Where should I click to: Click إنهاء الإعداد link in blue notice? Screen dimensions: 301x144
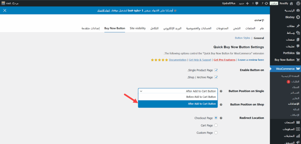[104, 11]
